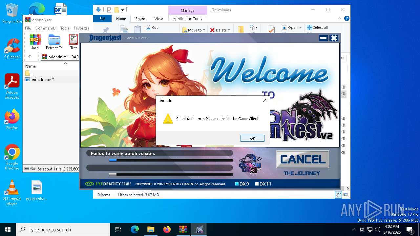Click the lower patch progress bar
The width and height of the screenshot is (420, 236).
pos(171,175)
